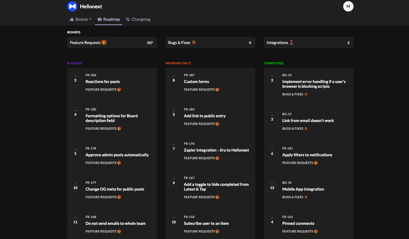409x239 pixels.
Task: Switch to the Roadmap tab
Action: pyautogui.click(x=109, y=19)
